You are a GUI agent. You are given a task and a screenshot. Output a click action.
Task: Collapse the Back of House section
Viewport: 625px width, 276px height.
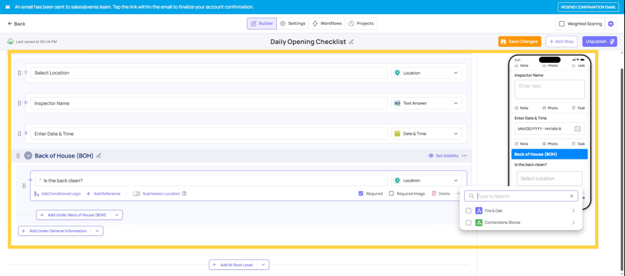pos(28,156)
